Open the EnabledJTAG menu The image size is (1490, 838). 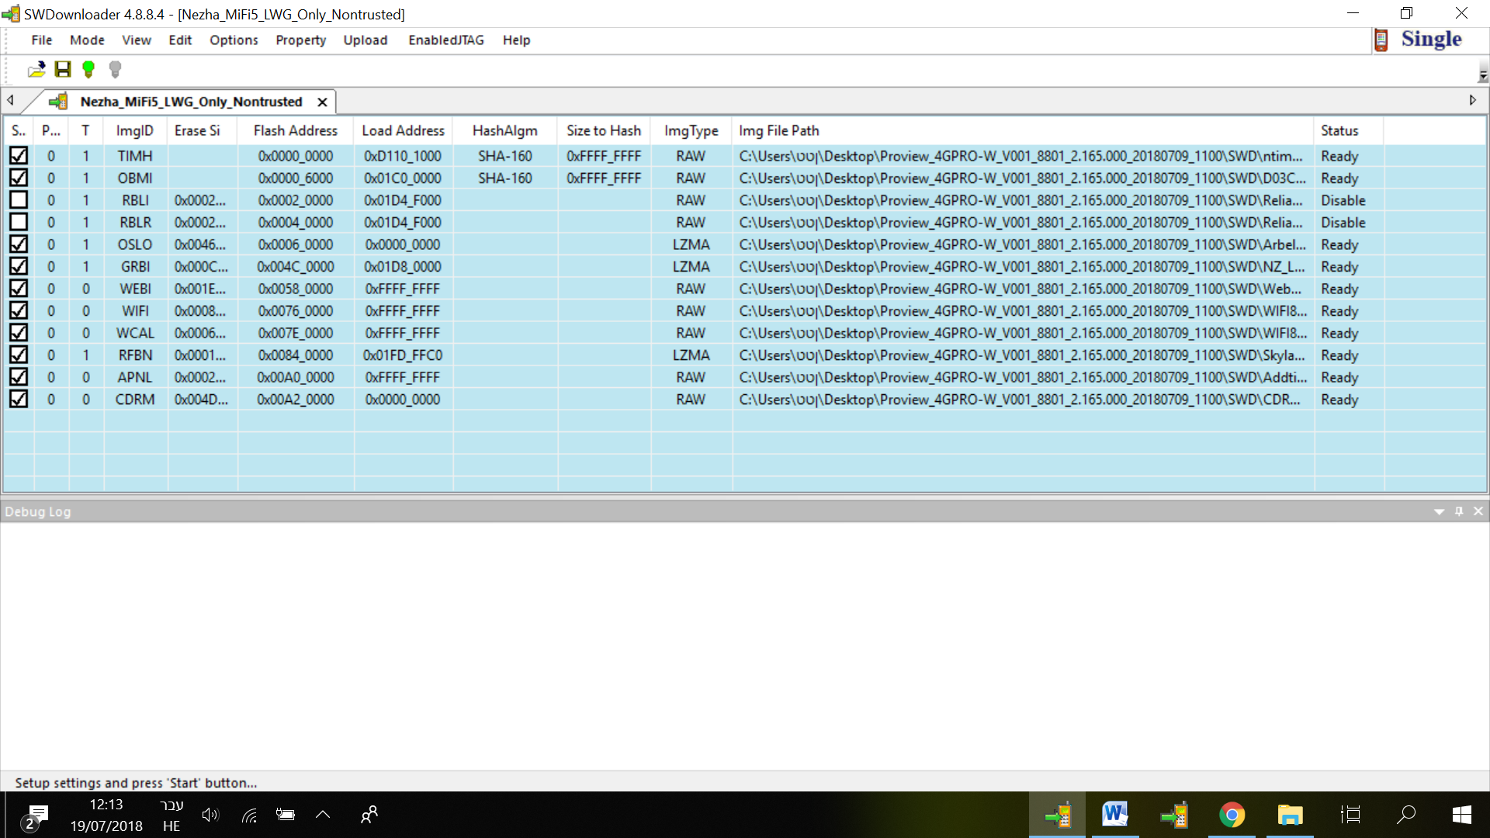coord(446,40)
